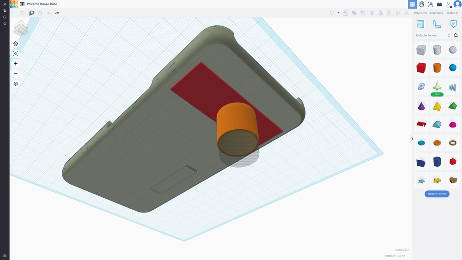The image size is (462, 260).
Task: Select the red box shape thumbnail
Action: (421, 68)
